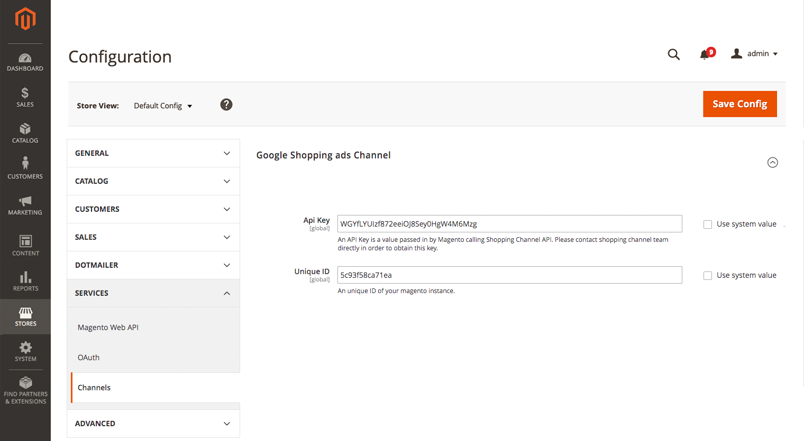This screenshot has width=804, height=441.
Task: Click the Magento logo icon
Action: pos(25,19)
